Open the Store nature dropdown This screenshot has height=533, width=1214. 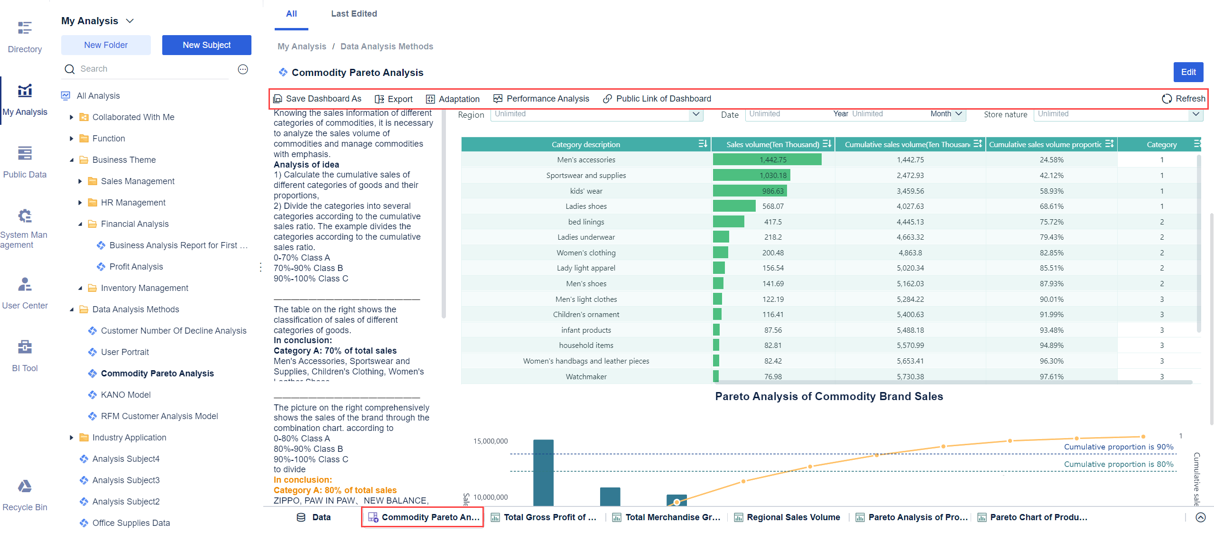click(1195, 114)
